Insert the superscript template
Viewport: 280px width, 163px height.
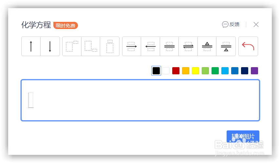(72, 46)
